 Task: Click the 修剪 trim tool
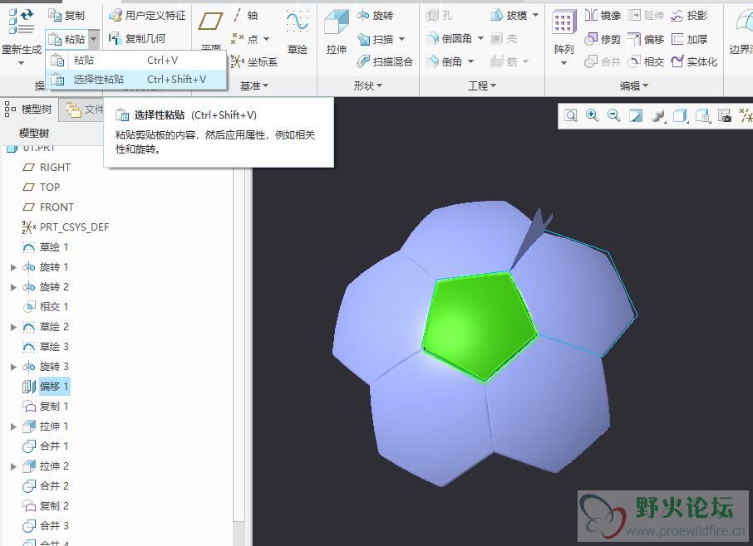pos(603,39)
